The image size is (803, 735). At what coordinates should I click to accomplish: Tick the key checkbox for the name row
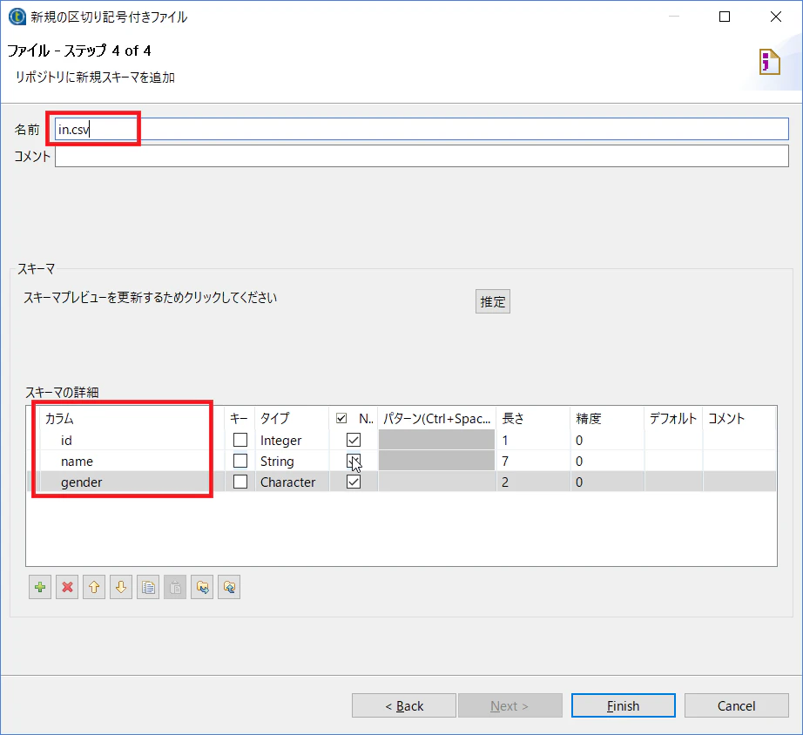(x=240, y=461)
